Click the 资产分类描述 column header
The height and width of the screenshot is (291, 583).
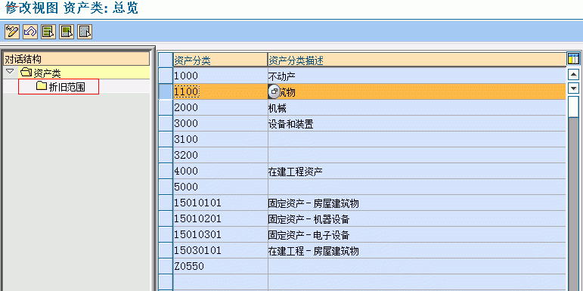(417, 60)
